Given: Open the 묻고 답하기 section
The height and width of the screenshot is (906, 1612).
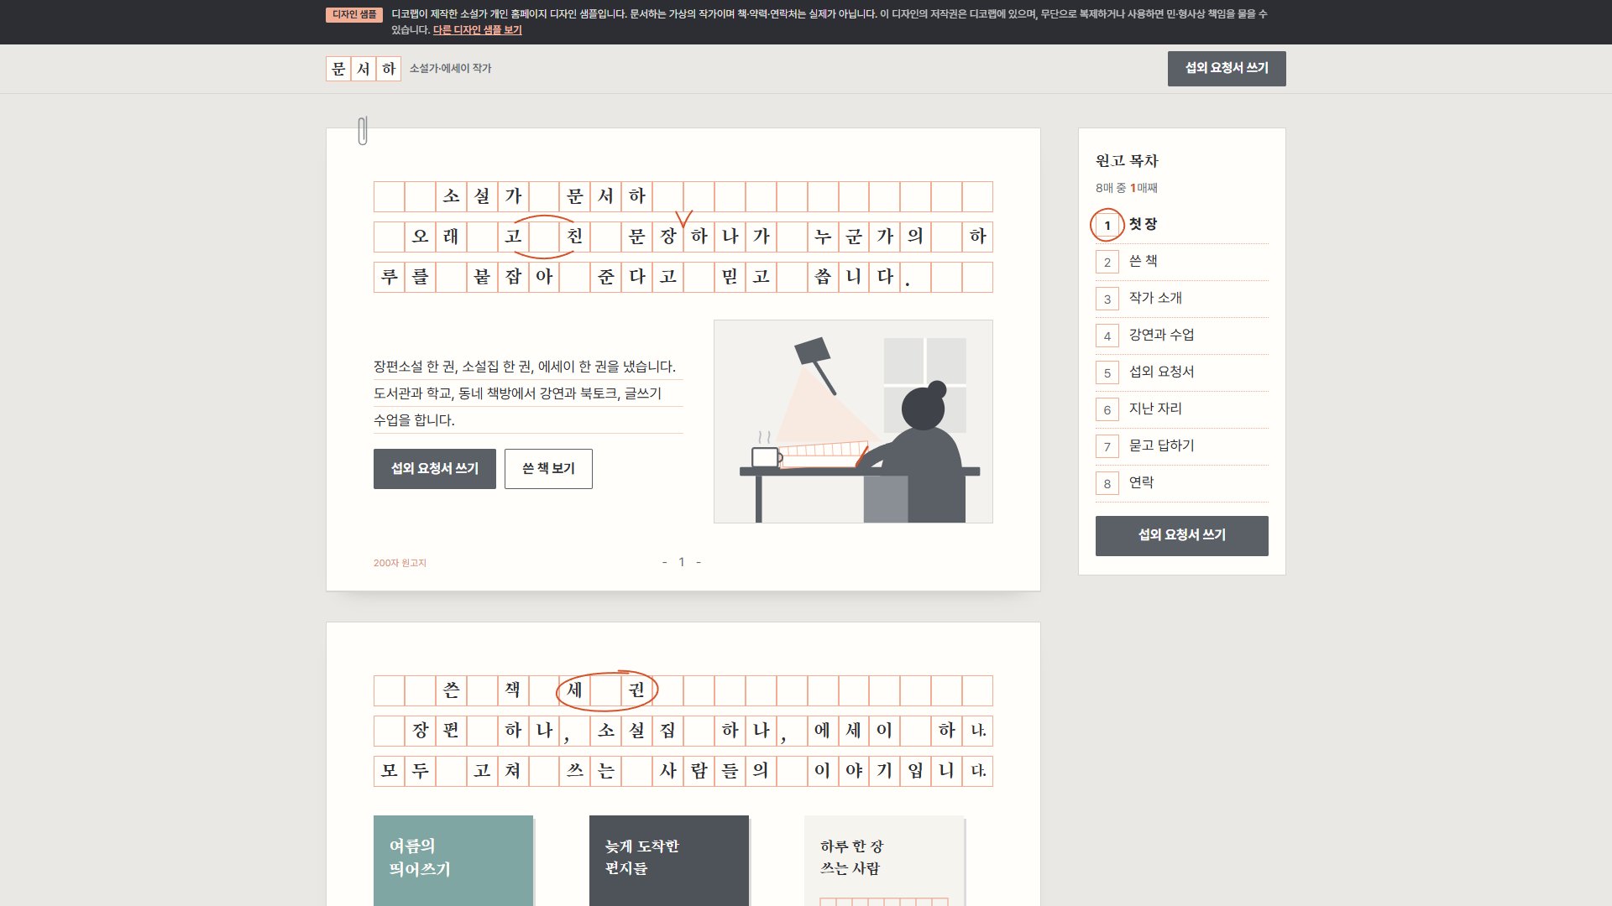Looking at the screenshot, I should coord(1182,446).
